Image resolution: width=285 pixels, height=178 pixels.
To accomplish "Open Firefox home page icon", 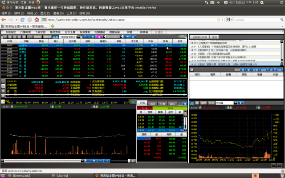I will coord(37,20).
